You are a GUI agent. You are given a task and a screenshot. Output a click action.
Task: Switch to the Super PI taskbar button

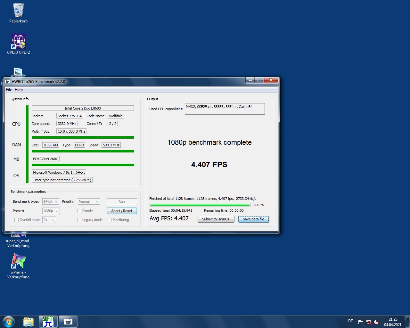(x=48, y=322)
